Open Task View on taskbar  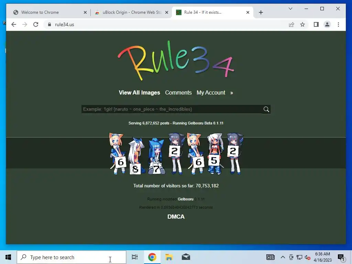(135, 257)
